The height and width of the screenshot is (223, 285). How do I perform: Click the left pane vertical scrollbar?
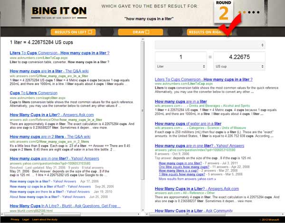pos(142,111)
